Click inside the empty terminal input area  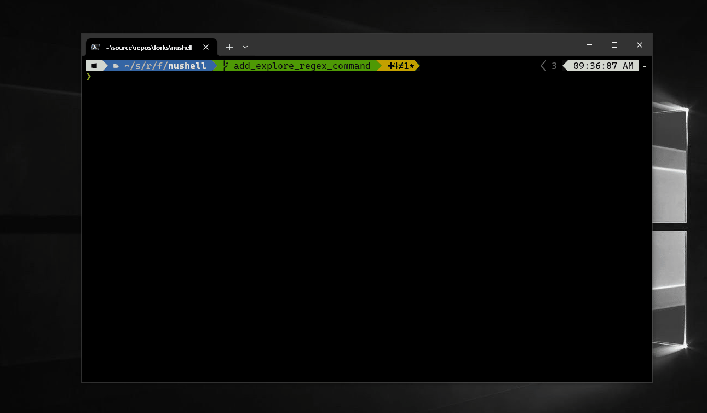tap(329, 219)
